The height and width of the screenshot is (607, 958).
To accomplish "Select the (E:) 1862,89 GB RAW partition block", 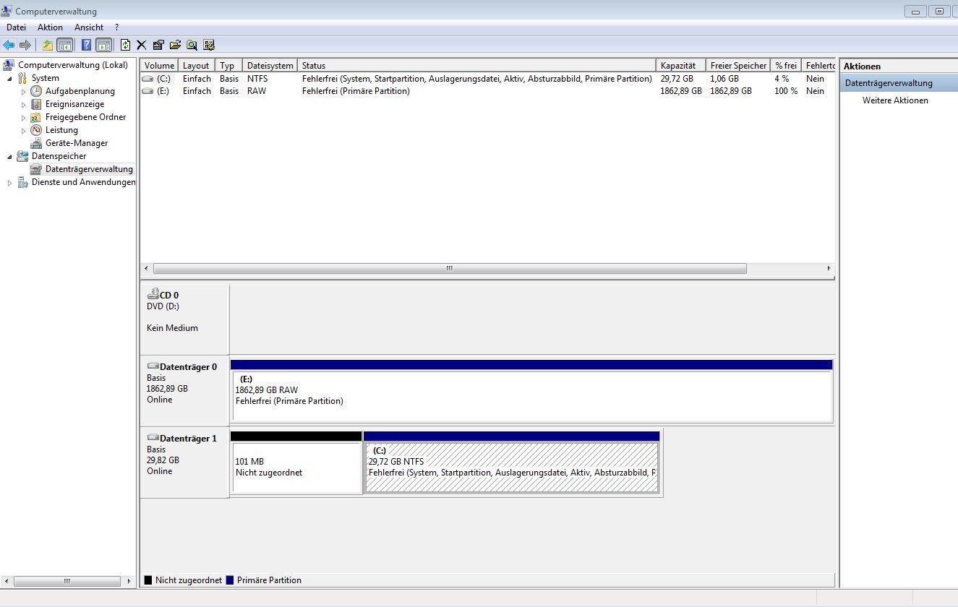I will (x=531, y=396).
